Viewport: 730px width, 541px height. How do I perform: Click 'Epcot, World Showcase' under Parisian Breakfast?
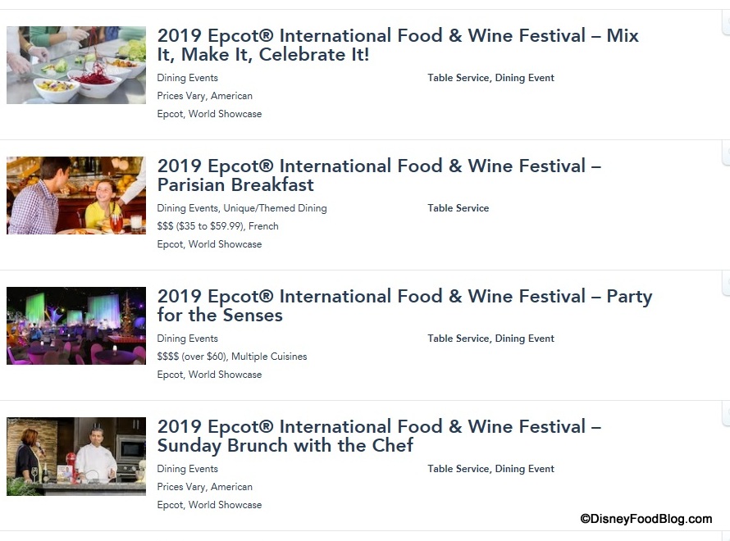pyautogui.click(x=209, y=244)
